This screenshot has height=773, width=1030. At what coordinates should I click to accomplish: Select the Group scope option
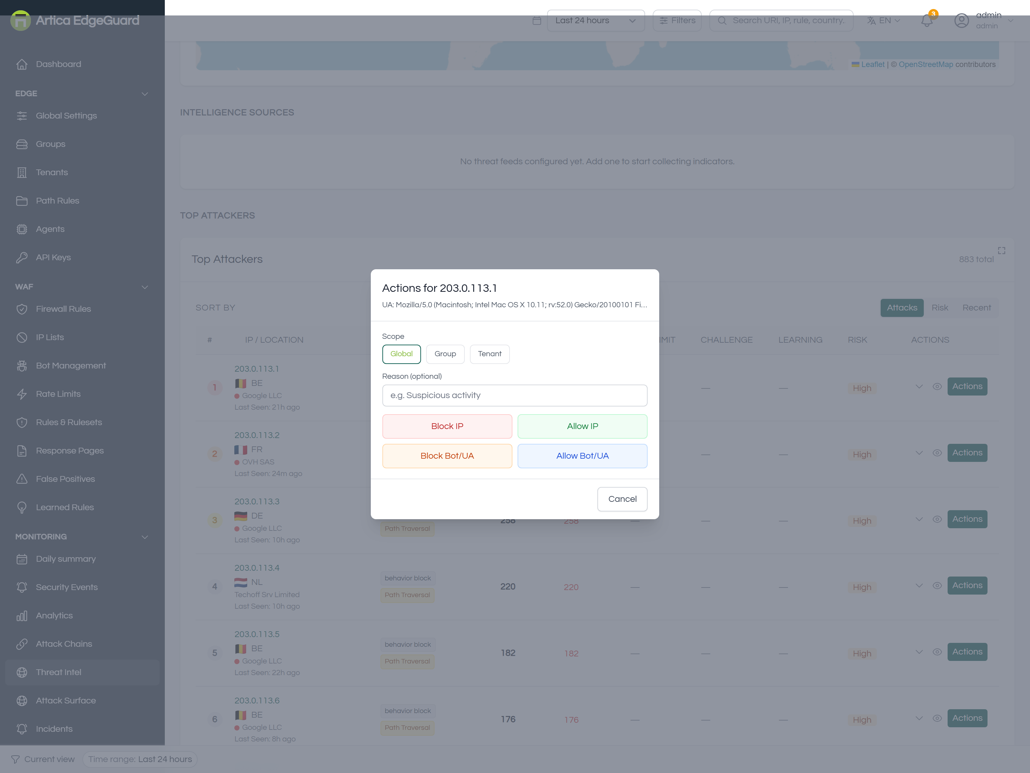click(445, 354)
